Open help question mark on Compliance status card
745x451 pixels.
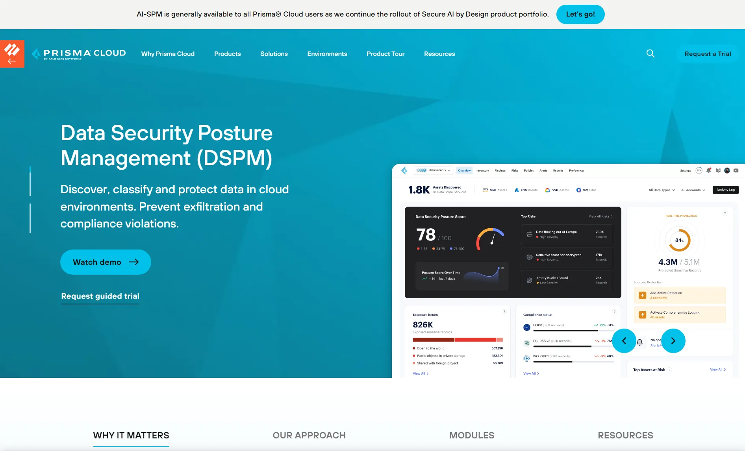pyautogui.click(x=614, y=311)
